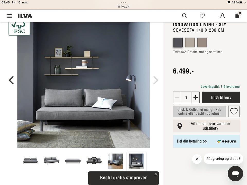The image size is (247, 185).
Task: Click the ILVA logo
Action: point(25,16)
